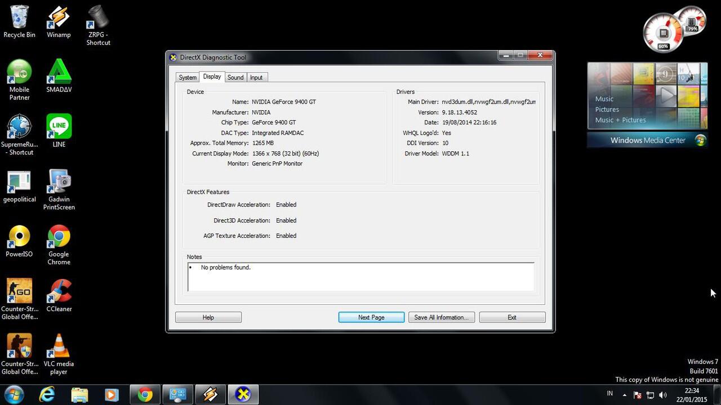Click the driver date 19/08/2014 value
Image resolution: width=721 pixels, height=405 pixels.
tap(469, 122)
